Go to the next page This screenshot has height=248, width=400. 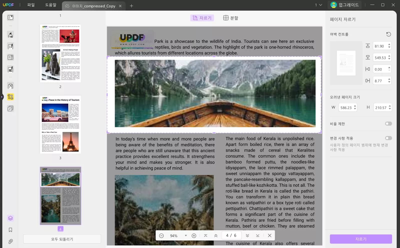(247, 236)
